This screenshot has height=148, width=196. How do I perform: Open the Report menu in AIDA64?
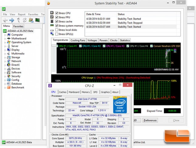tap(22, 14)
